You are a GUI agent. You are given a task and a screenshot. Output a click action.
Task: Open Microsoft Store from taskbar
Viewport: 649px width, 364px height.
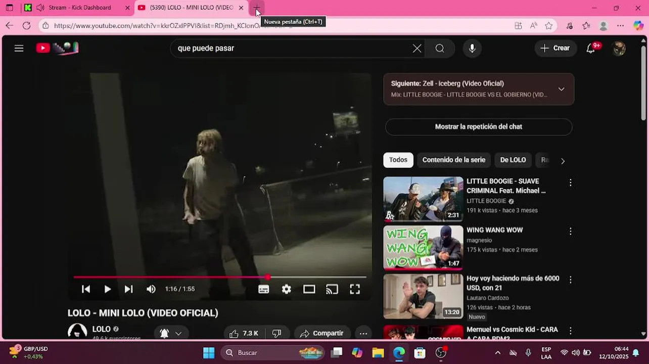420,352
